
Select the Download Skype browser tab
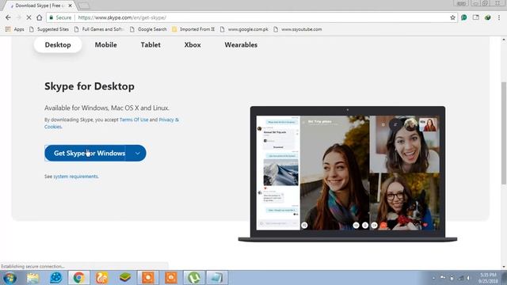pos(40,6)
